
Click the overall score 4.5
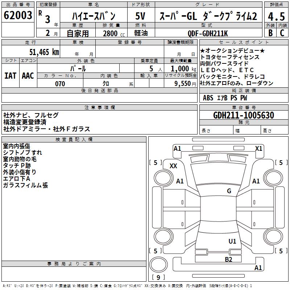277,17
